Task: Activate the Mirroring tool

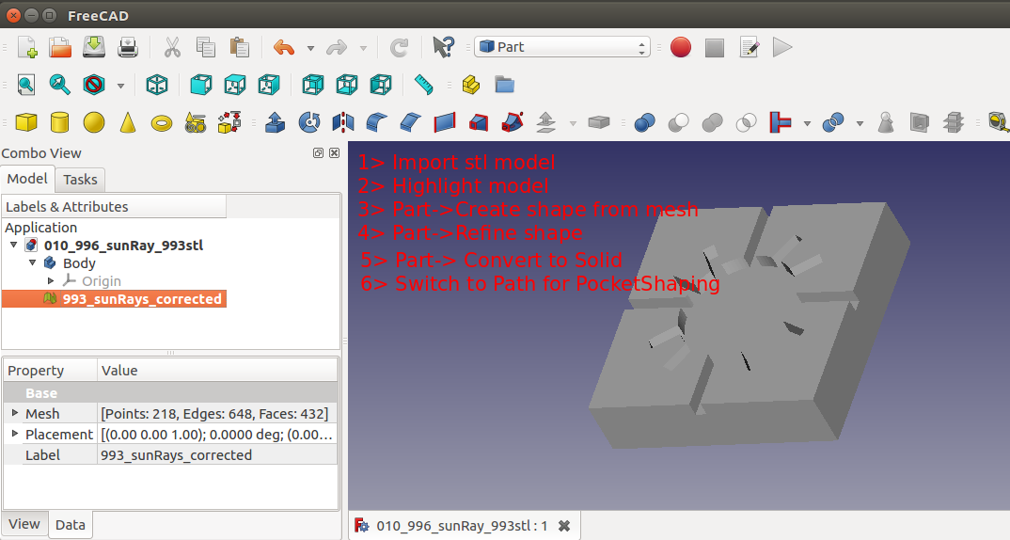Action: pos(342,122)
